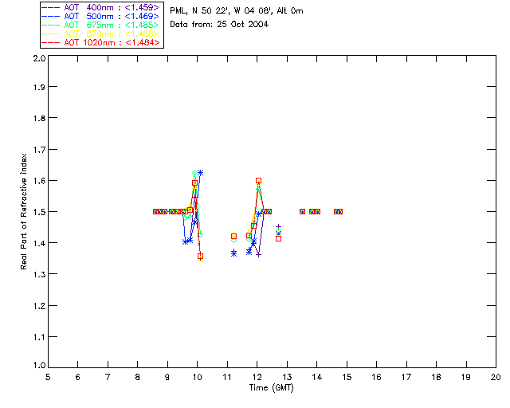Click the AOT 500nm legend entry

100,16
